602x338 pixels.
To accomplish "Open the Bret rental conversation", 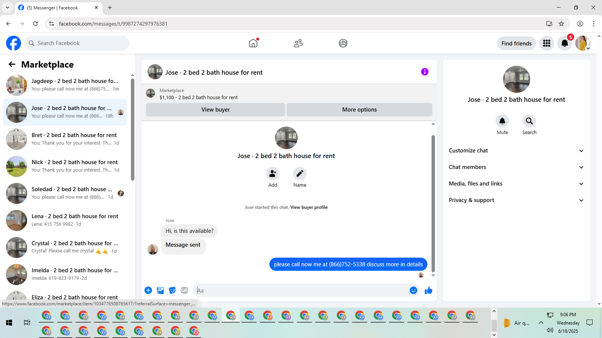I will pos(65,139).
